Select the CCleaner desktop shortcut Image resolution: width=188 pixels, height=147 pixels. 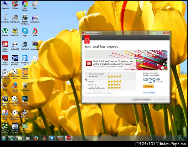pyautogui.click(x=15, y=5)
